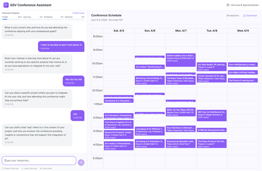Open Beyond the Products: Creating session
Screen dimensions: 262x171
[119, 135]
